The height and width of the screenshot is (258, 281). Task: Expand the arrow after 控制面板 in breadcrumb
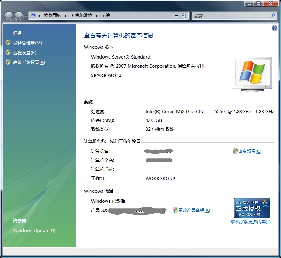click(66, 16)
